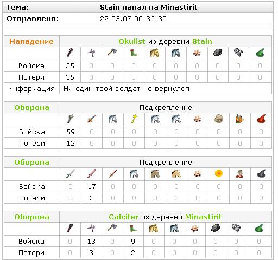Click the lightning staff icon in first reinforcement
The height and width of the screenshot is (260, 278).
(x=134, y=119)
